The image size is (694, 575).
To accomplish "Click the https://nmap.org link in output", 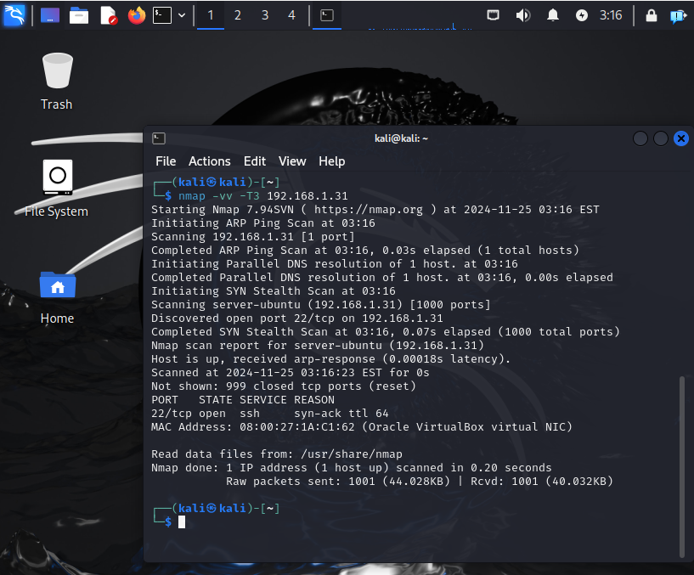I will (x=369, y=210).
